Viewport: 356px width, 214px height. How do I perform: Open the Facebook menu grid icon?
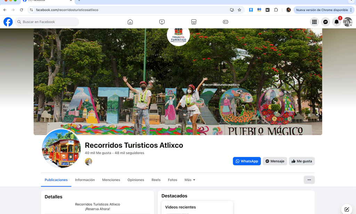pyautogui.click(x=314, y=22)
